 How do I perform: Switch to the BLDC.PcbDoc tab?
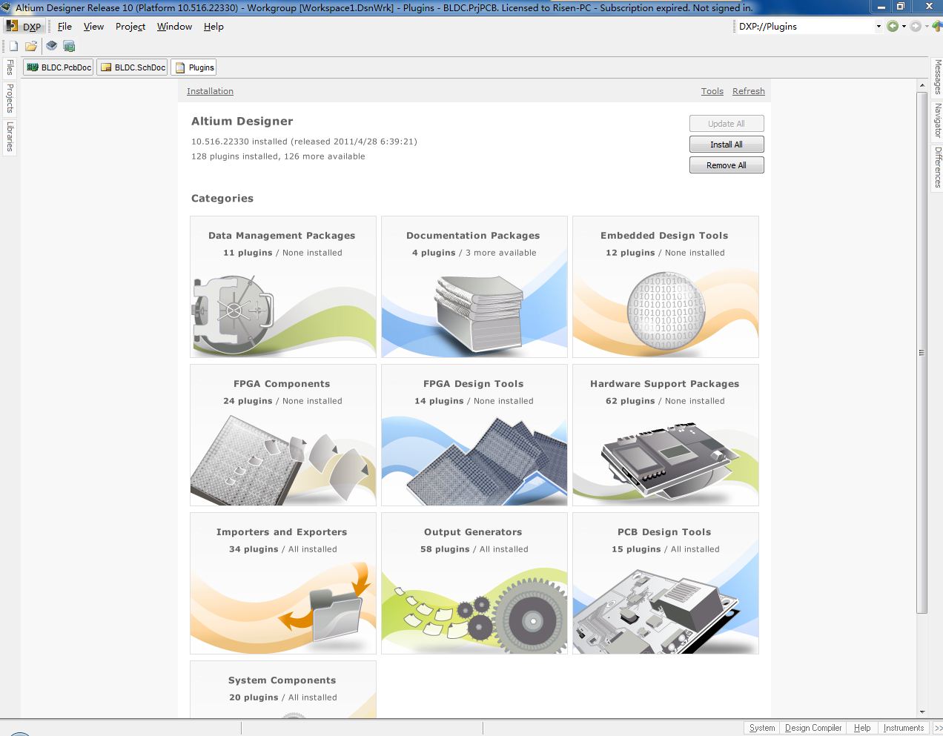point(59,67)
